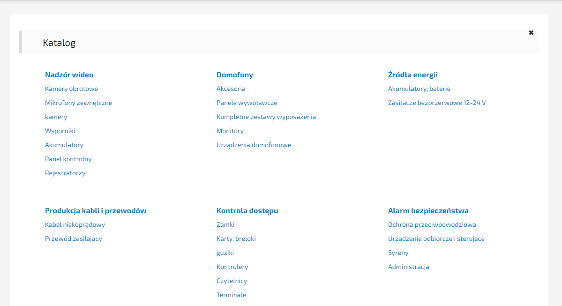
Task: Open the Kontrola dostępu category
Action: (x=247, y=211)
